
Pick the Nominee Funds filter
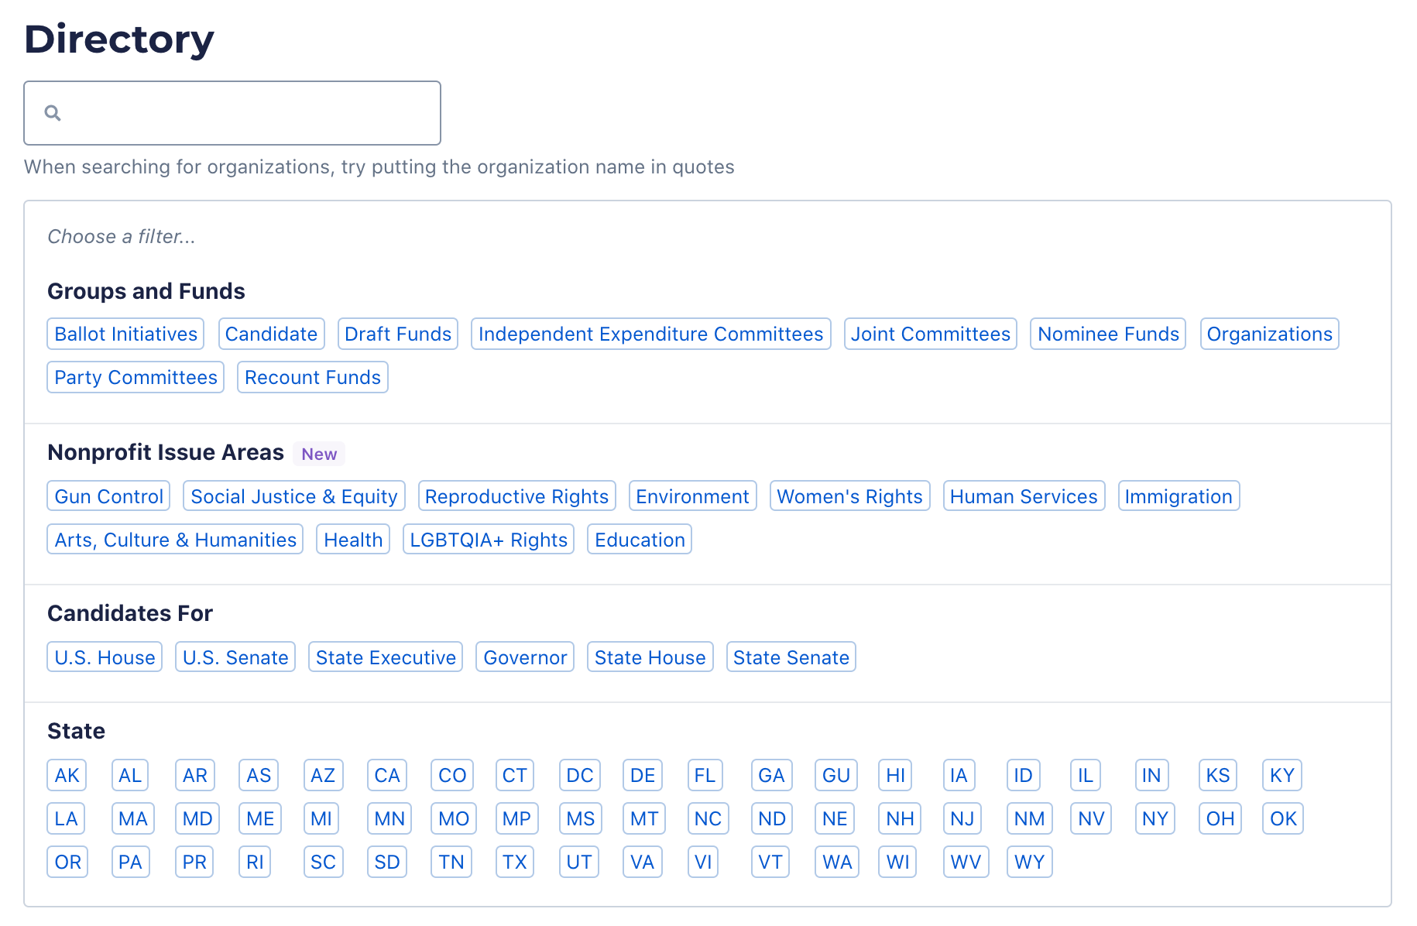tap(1108, 334)
